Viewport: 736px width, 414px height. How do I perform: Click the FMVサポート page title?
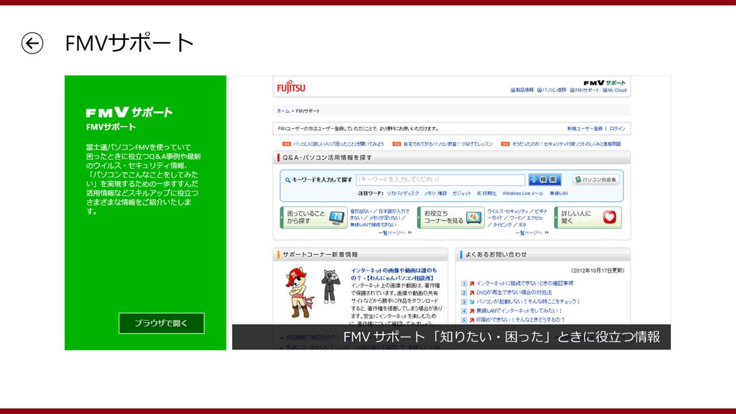coord(129,43)
